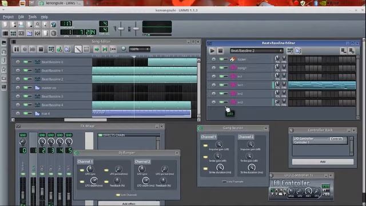Open the What's This help icon
366x206 pixels.
tap(53, 25)
